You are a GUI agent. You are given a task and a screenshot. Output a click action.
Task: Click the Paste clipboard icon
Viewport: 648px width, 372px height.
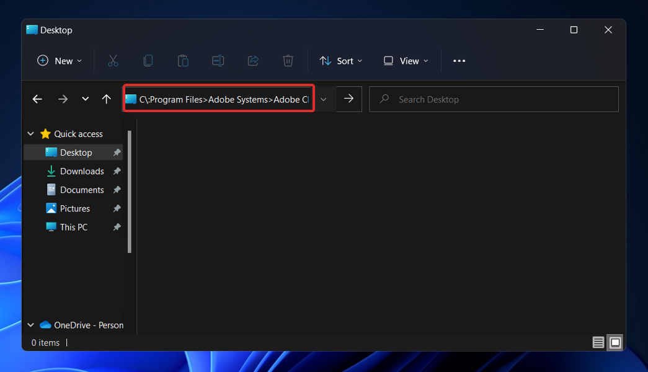(x=183, y=61)
